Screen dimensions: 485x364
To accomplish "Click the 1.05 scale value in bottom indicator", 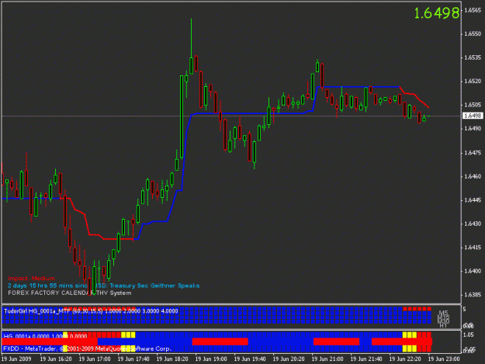I will [469, 335].
